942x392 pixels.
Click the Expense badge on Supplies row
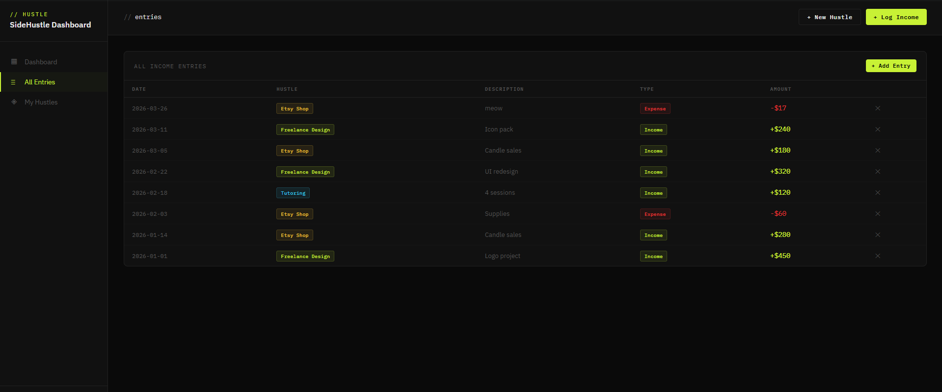[x=655, y=214]
